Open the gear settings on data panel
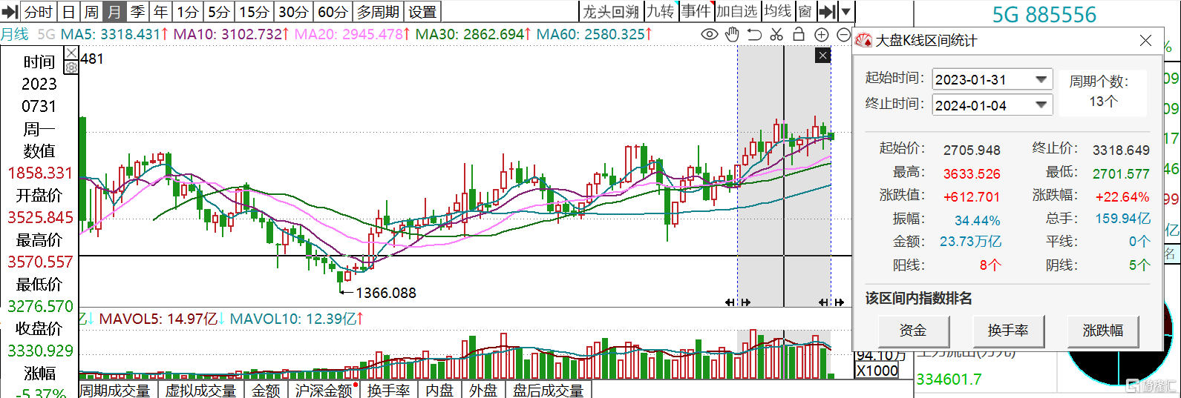This screenshot has height=398, width=1181. pos(71,67)
